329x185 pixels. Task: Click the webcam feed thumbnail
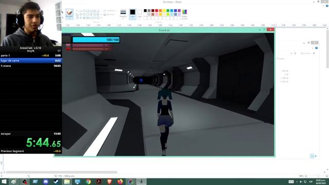[31, 23]
